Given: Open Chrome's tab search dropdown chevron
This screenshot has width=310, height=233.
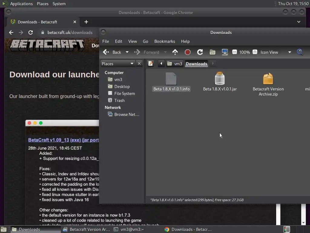Looking at the screenshot, I should point(299,22).
